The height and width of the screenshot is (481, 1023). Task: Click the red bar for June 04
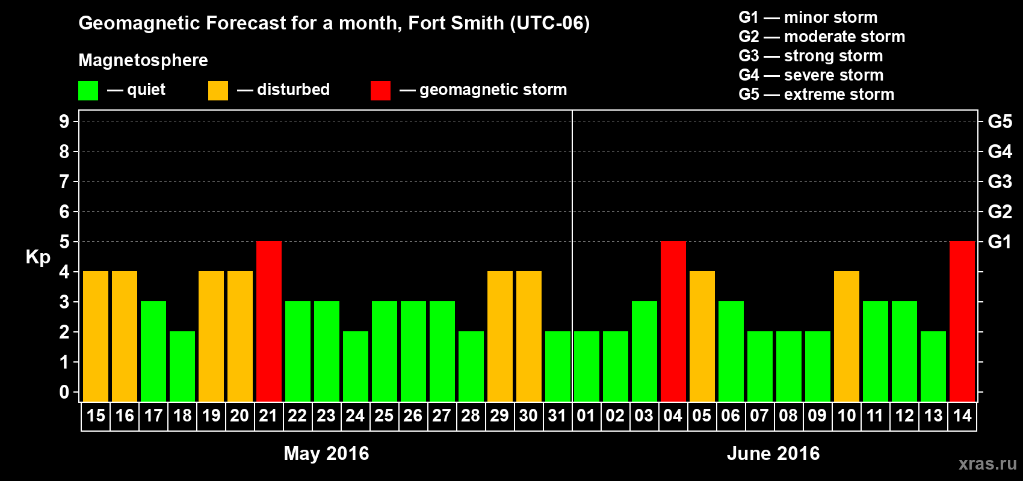click(673, 322)
